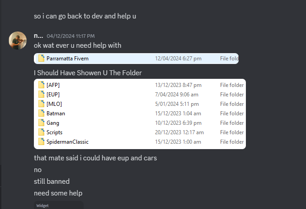Screen dimensions: 306x209
Task: Click the [MLO] folder icon
Action: [41, 104]
